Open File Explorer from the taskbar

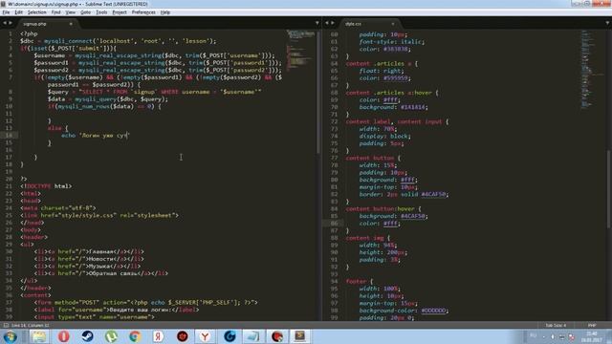(39, 336)
